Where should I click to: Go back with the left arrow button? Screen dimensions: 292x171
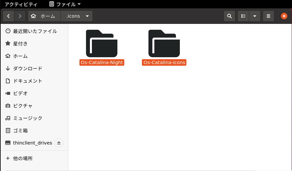9,16
